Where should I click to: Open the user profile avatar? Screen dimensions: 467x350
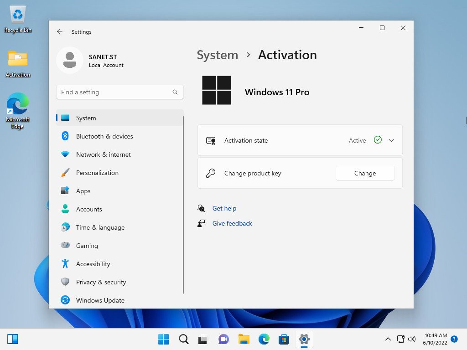click(x=70, y=60)
